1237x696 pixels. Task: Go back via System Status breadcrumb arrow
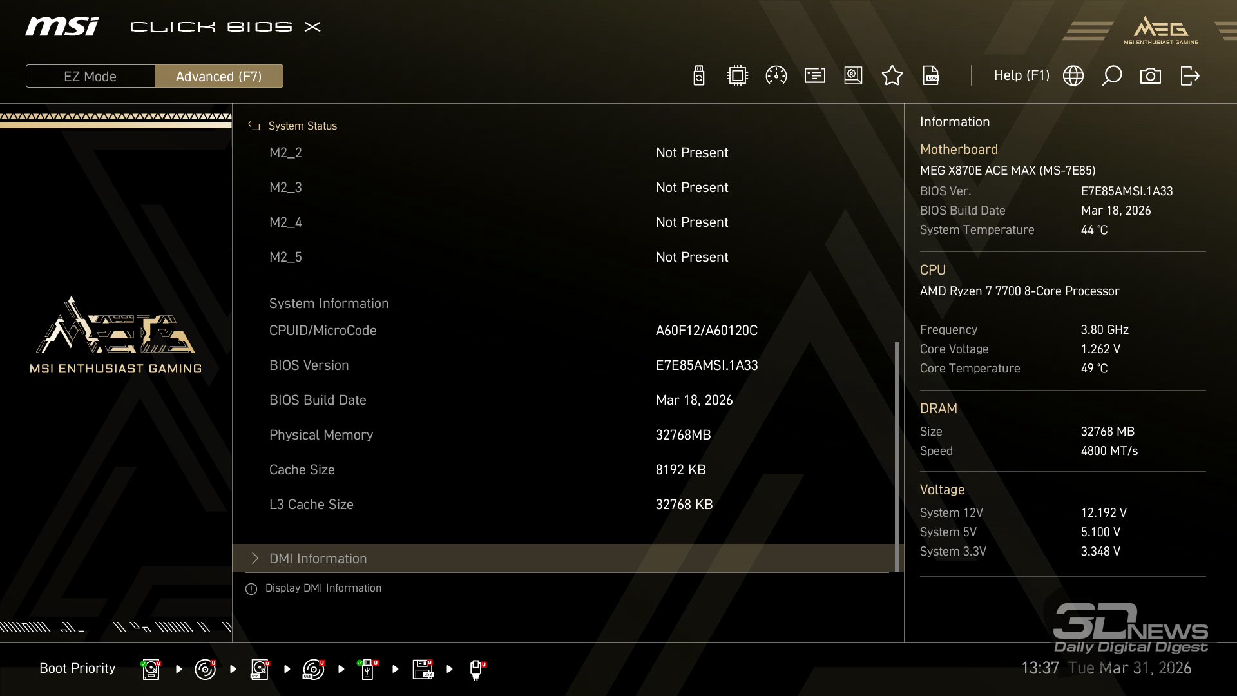click(x=254, y=126)
